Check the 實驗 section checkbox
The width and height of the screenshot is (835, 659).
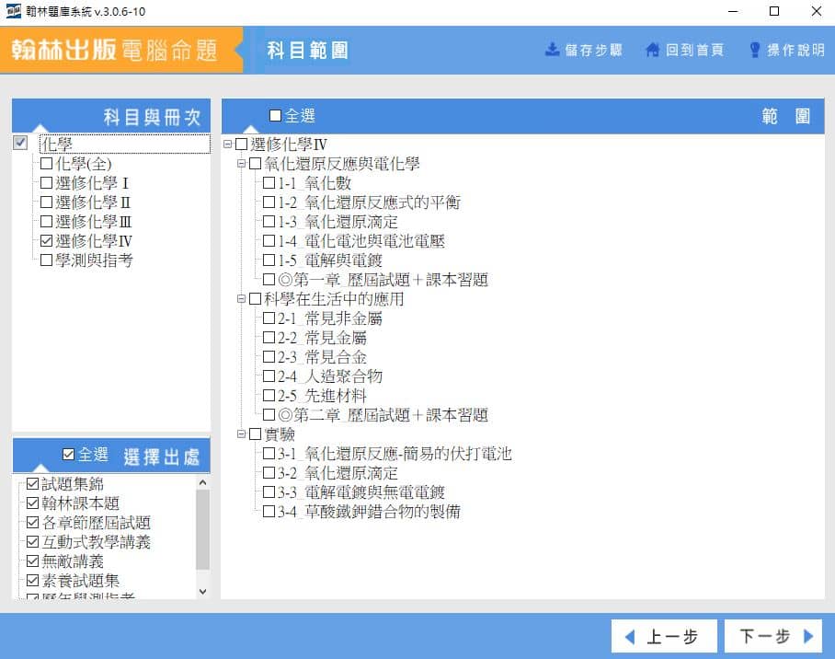pos(255,434)
